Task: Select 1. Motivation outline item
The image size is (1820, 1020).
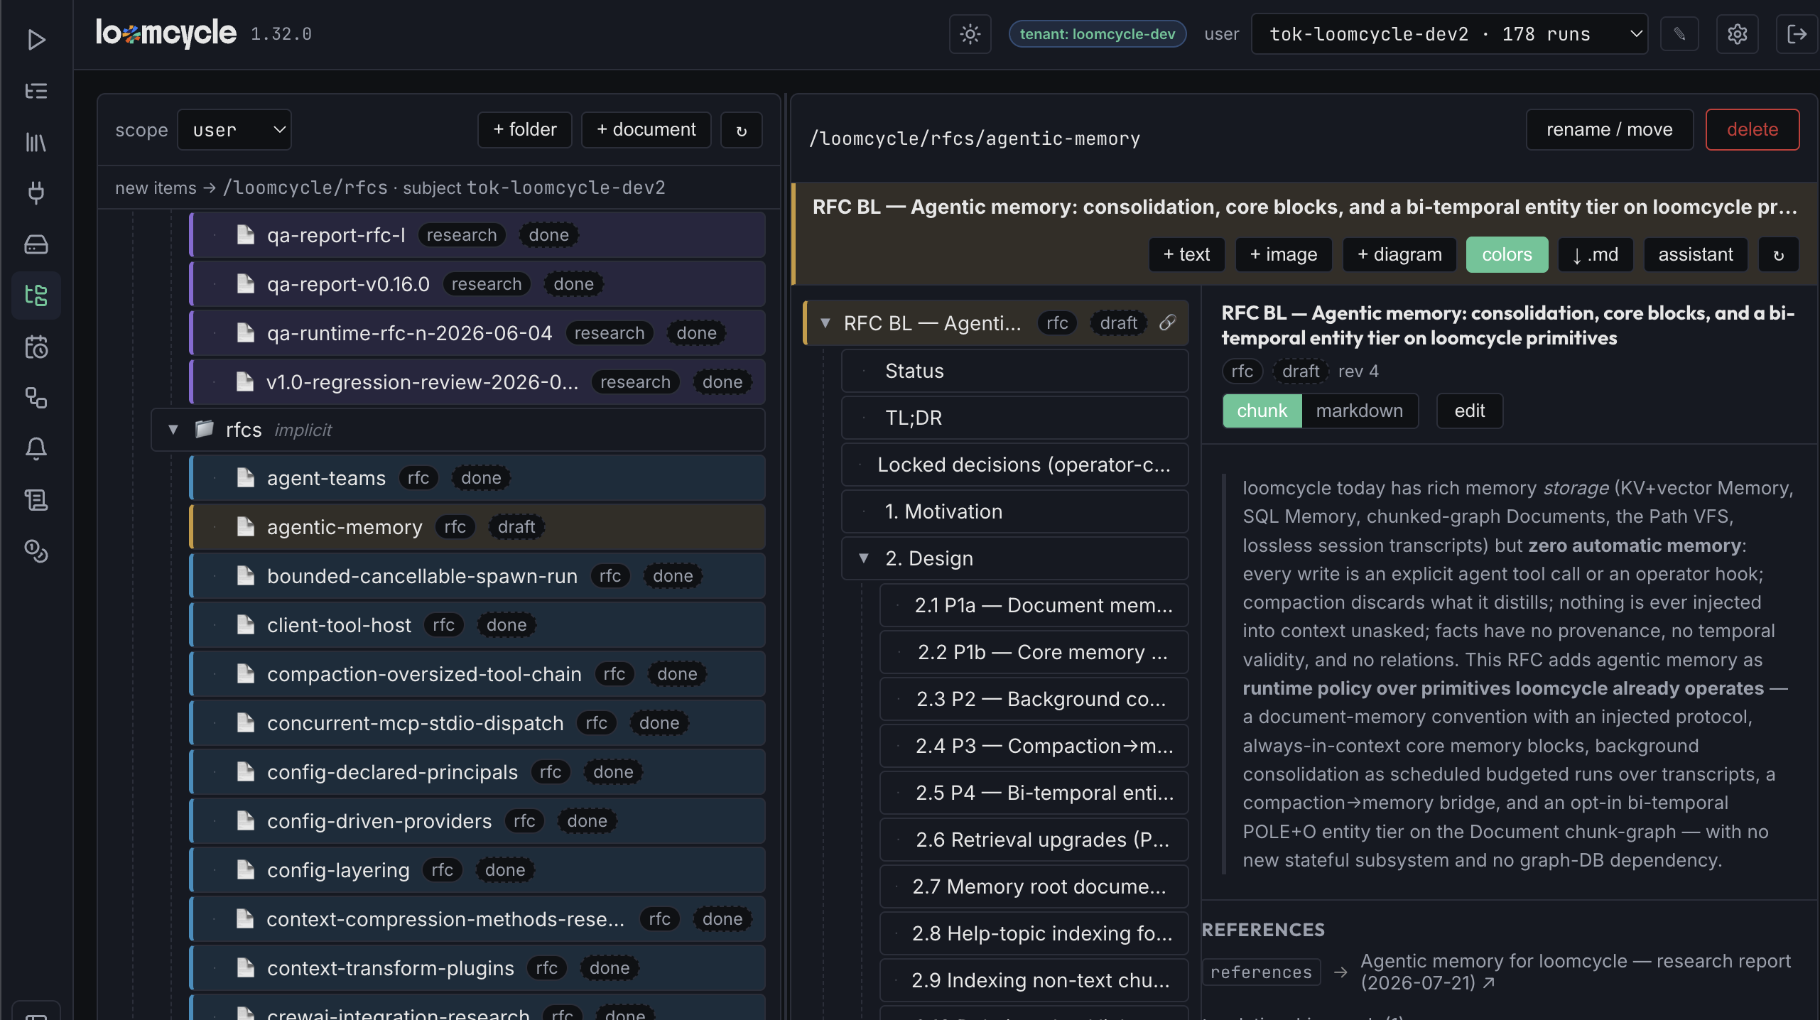Action: [x=1014, y=511]
